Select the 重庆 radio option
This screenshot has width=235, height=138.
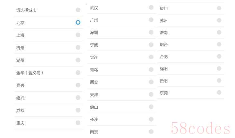tap(78, 123)
